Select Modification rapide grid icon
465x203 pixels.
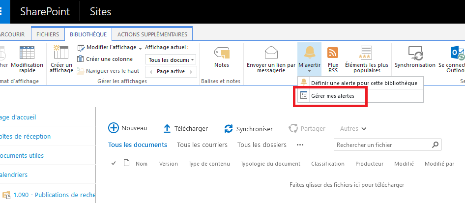click(27, 53)
